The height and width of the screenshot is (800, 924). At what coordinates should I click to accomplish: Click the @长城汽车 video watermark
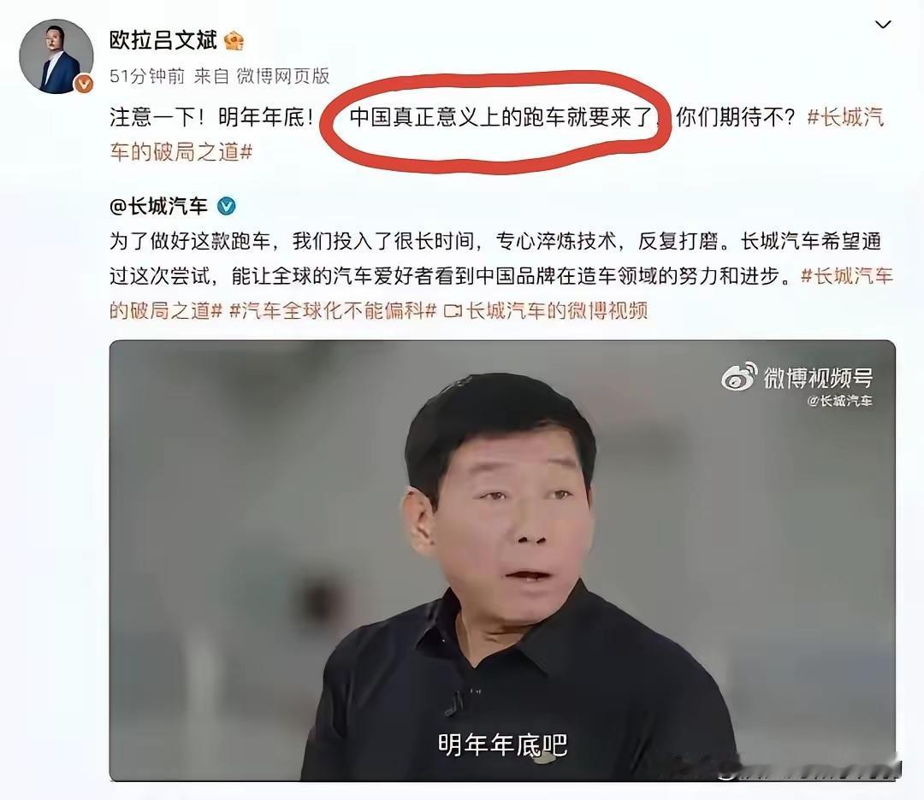pyautogui.click(x=840, y=401)
